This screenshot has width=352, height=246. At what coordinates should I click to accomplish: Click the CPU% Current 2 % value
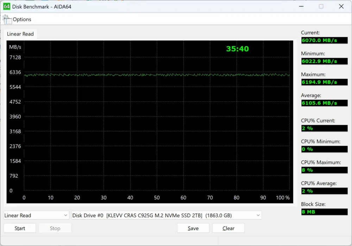coord(324,128)
